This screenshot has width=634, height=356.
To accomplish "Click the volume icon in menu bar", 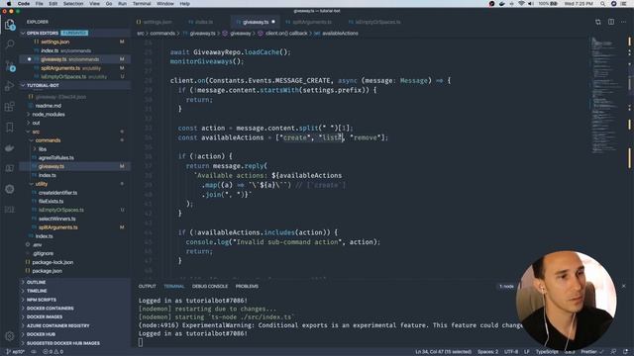I will click(x=531, y=4).
